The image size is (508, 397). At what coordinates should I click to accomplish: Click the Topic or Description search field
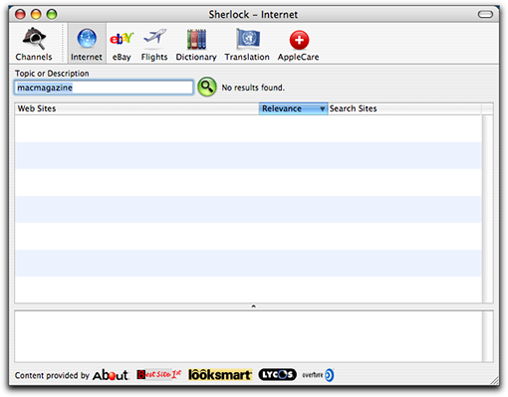pyautogui.click(x=104, y=88)
